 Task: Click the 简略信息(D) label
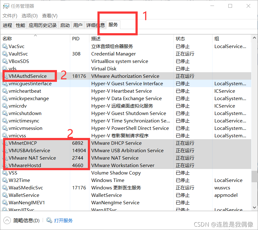tap(26, 220)
